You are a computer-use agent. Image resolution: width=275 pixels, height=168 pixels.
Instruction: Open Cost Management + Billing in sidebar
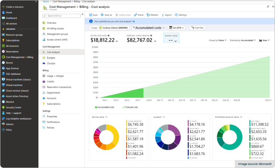click(20, 57)
